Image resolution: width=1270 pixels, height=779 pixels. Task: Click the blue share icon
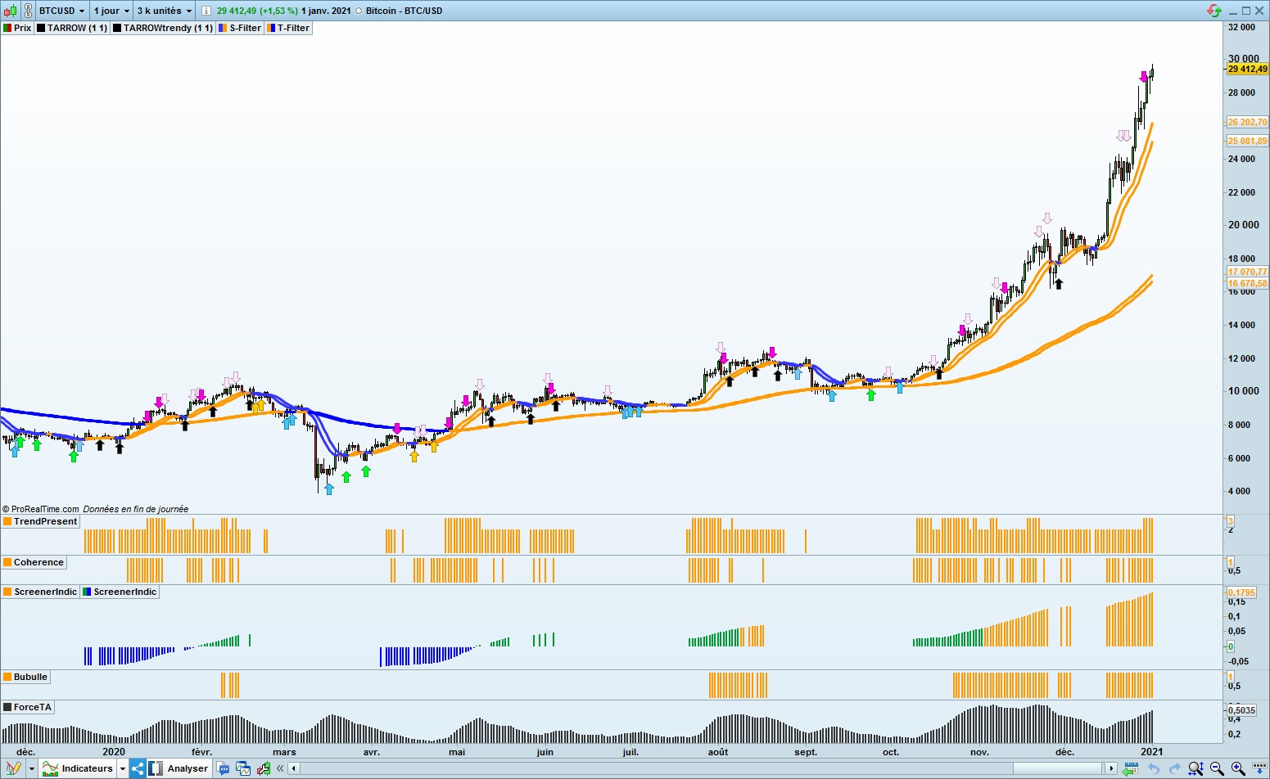click(138, 768)
